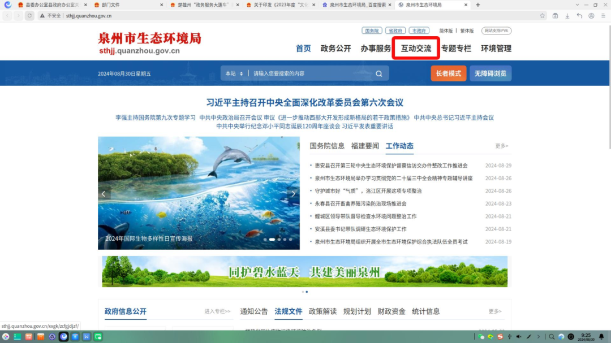Screen dimensions: 611x343
Task: Open the 首页 navigation item
Action: pyautogui.click(x=303, y=48)
